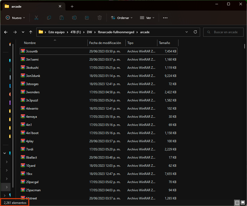Navigate to DW breadcrumb
The image size is (247, 206).
coord(89,32)
